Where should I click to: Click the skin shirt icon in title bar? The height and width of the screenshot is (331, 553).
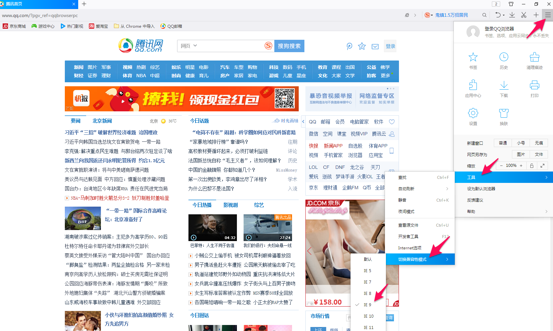coord(511,4)
